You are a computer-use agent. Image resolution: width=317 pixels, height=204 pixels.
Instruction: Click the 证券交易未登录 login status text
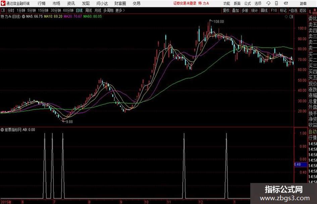click(185, 3)
